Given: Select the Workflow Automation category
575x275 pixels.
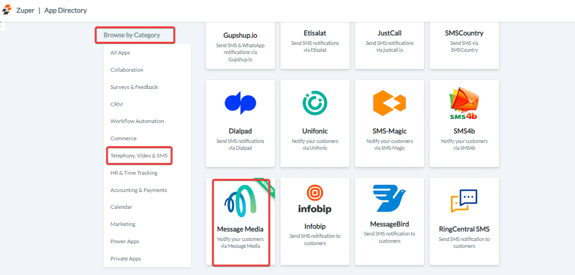Looking at the screenshot, I should [x=137, y=121].
